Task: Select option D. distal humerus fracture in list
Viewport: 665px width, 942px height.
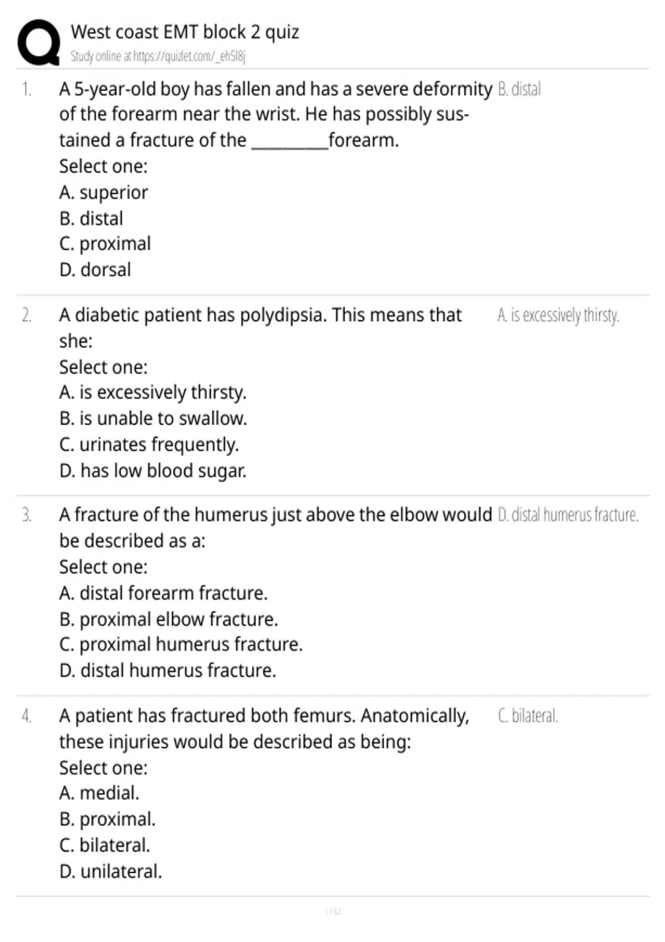Action: tap(168, 670)
